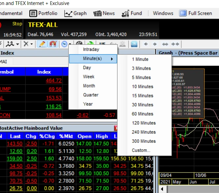Screen dimensions: 219x193
Task: Sort by %Mkt column header
Action: tap(66, 136)
